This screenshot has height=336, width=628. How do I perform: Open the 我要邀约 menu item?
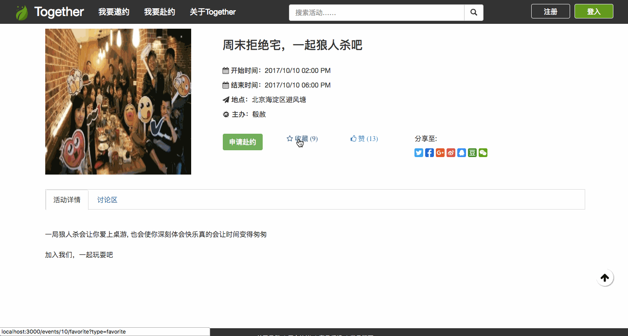(x=114, y=12)
